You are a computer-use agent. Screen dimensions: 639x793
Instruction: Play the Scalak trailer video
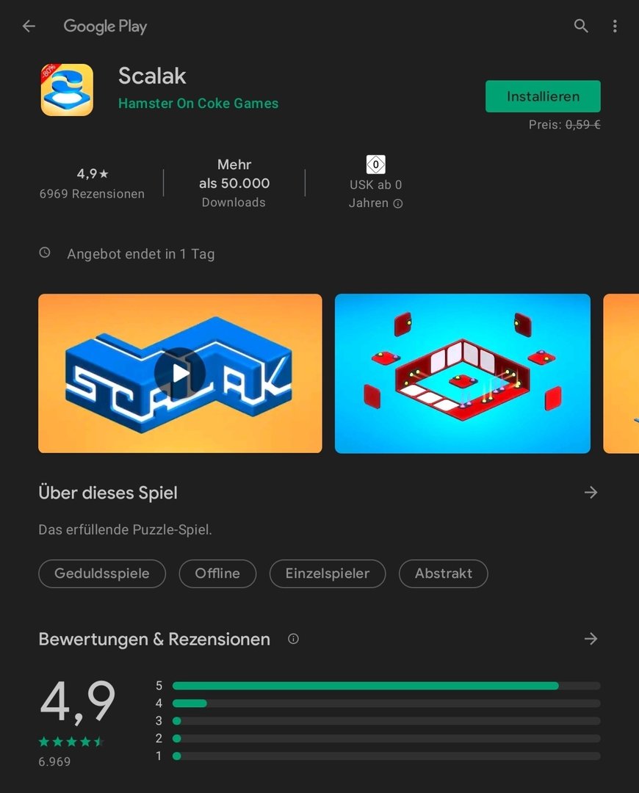(x=180, y=373)
